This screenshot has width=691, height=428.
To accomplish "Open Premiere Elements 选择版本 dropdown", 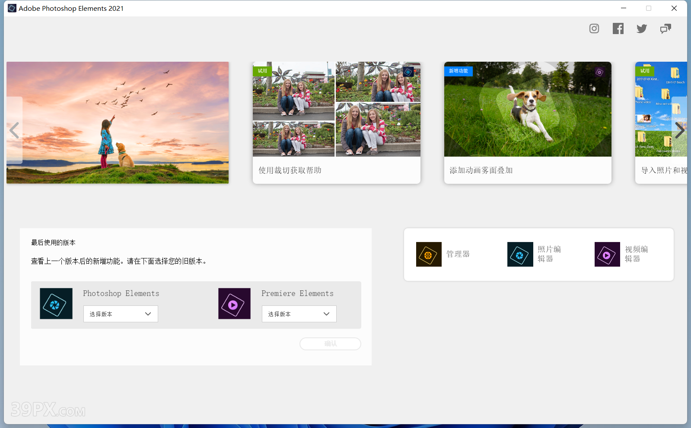I will pos(299,314).
